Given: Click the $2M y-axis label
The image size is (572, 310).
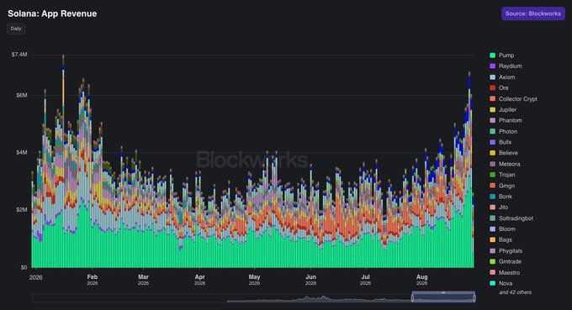Looking at the screenshot, I should pos(22,209).
